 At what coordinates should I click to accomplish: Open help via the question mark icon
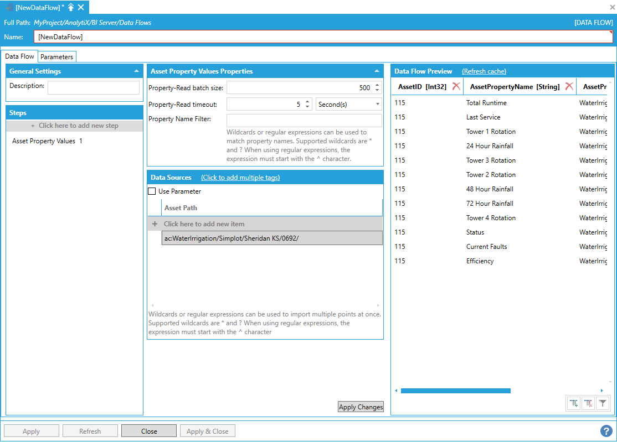tap(606, 431)
